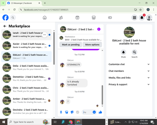The width and height of the screenshot is (157, 125).
Task: Expand Chat members section
Action: coord(129,71)
